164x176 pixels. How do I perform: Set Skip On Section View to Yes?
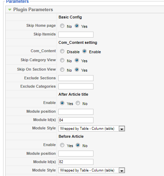(77, 70)
